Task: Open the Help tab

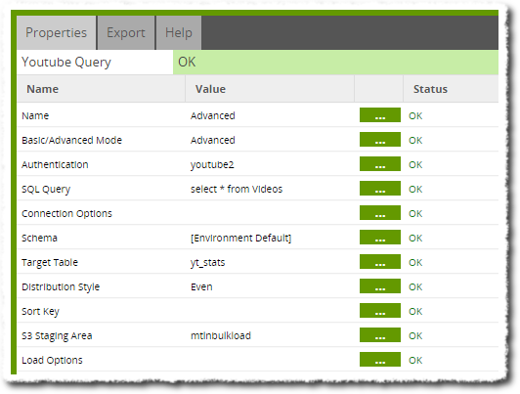Action: [179, 33]
